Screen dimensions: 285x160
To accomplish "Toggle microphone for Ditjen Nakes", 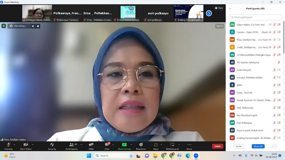I will click(x=275, y=24).
